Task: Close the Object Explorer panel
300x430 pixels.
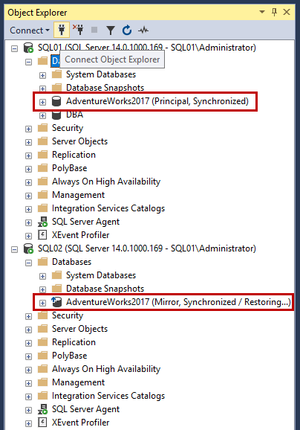Action: (287, 12)
